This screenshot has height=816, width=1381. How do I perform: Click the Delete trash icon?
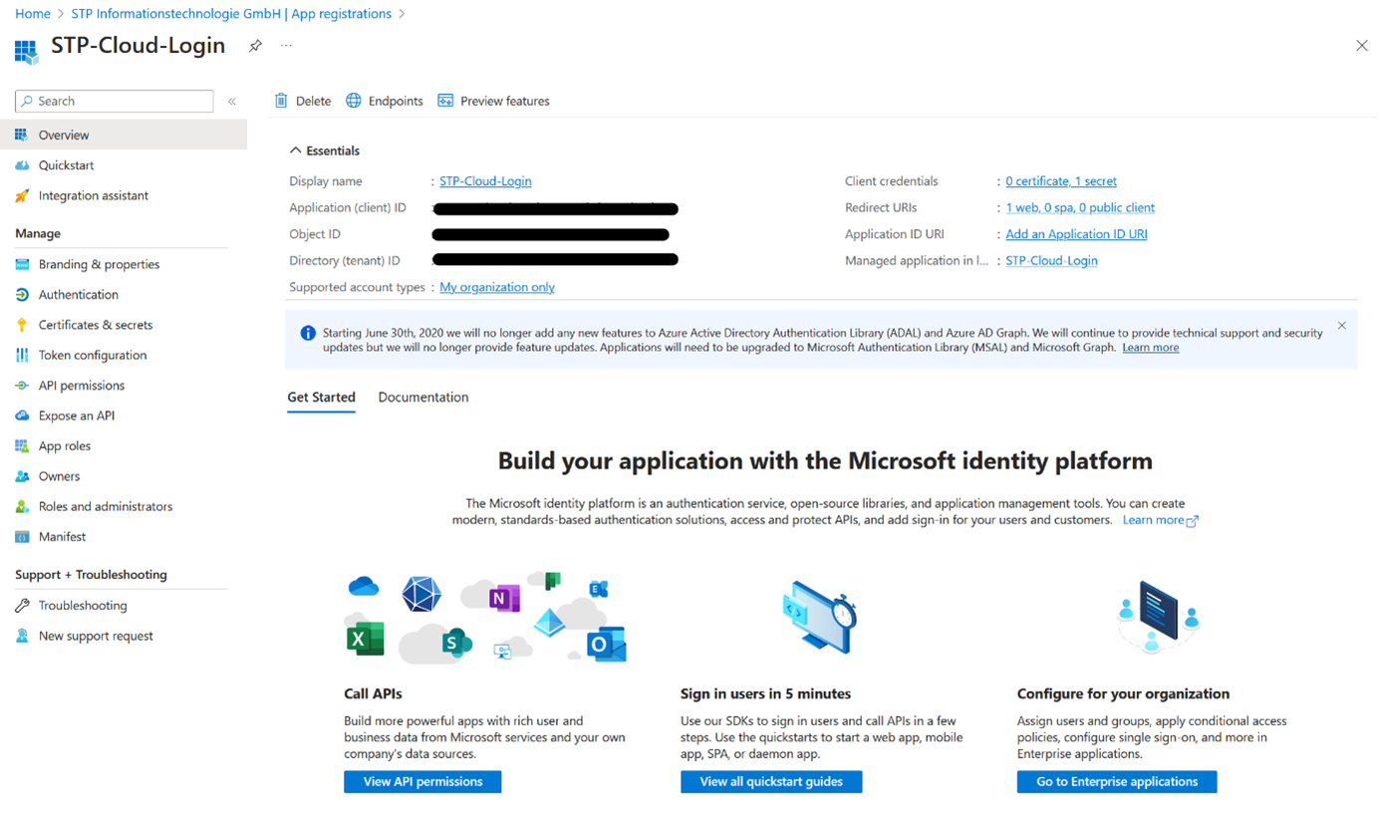[281, 101]
